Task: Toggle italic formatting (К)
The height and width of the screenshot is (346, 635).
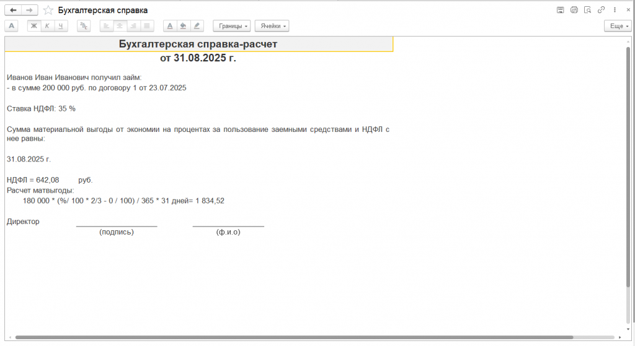Action: pyautogui.click(x=47, y=26)
